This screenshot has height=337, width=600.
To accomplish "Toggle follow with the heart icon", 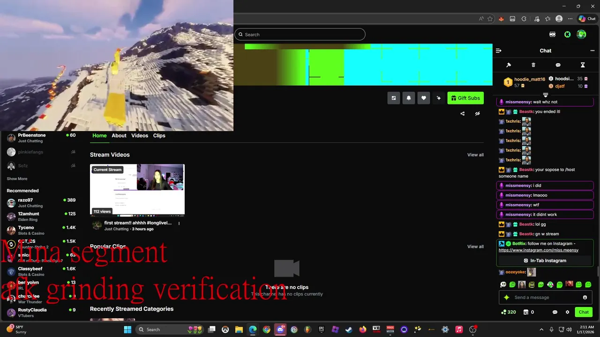I will (x=424, y=98).
